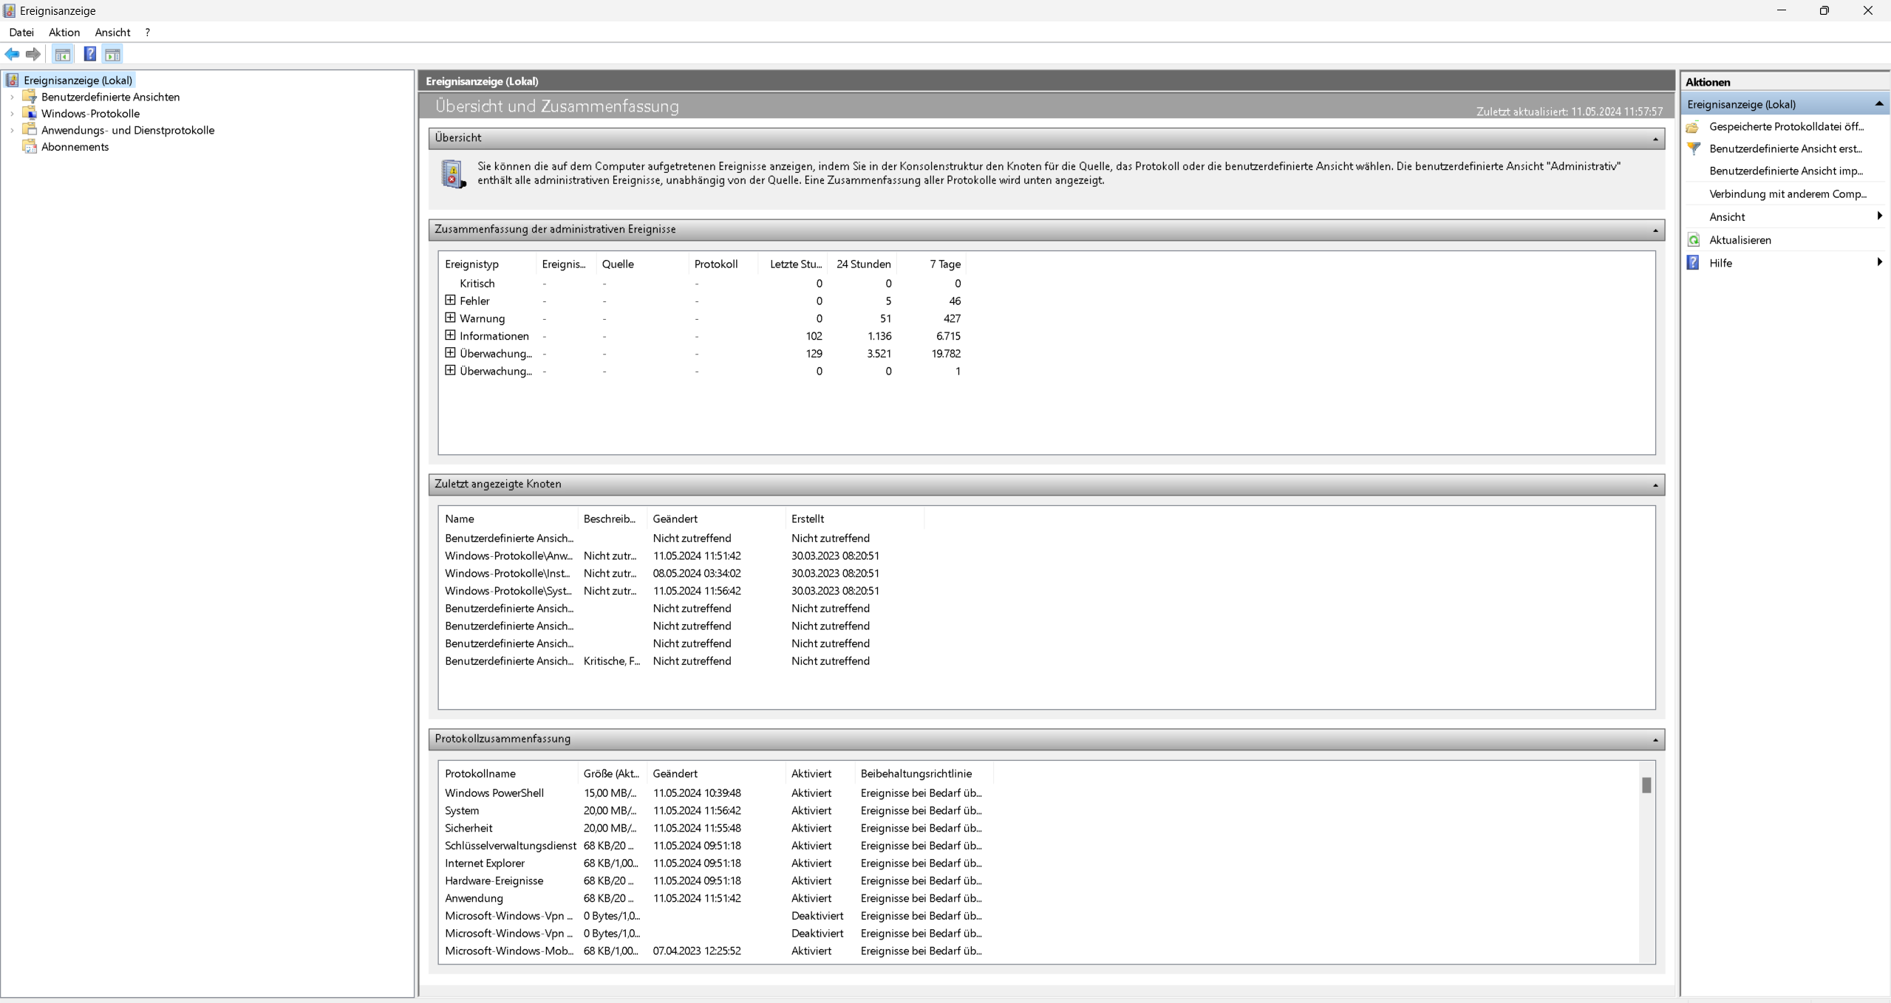Click Benutzerdefinierte Ansicht importieren action
This screenshot has height=1003, width=1891.
pos(1785,171)
